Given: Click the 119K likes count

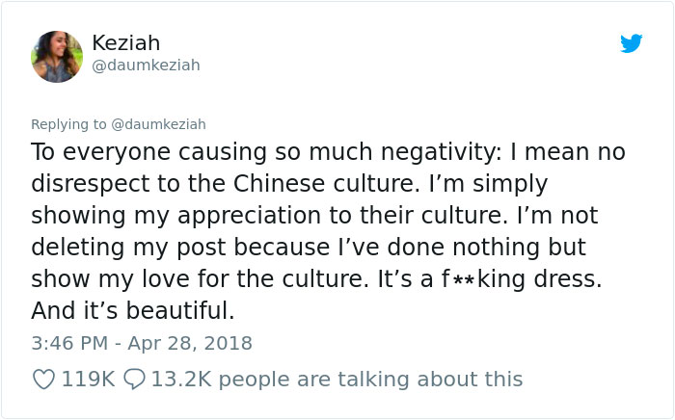Looking at the screenshot, I should point(88,380).
